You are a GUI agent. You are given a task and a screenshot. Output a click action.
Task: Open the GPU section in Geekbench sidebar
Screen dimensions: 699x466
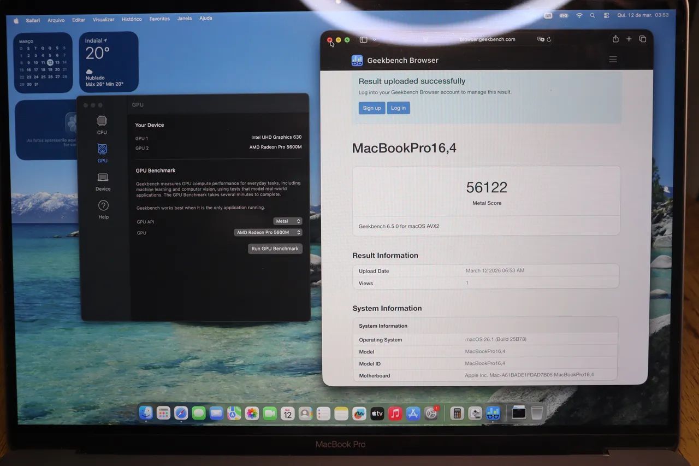[102, 154]
